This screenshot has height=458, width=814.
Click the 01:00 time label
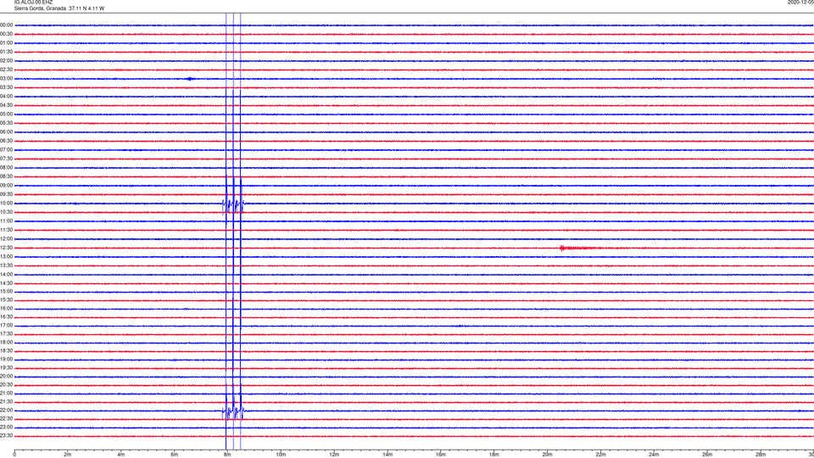click(x=6, y=42)
